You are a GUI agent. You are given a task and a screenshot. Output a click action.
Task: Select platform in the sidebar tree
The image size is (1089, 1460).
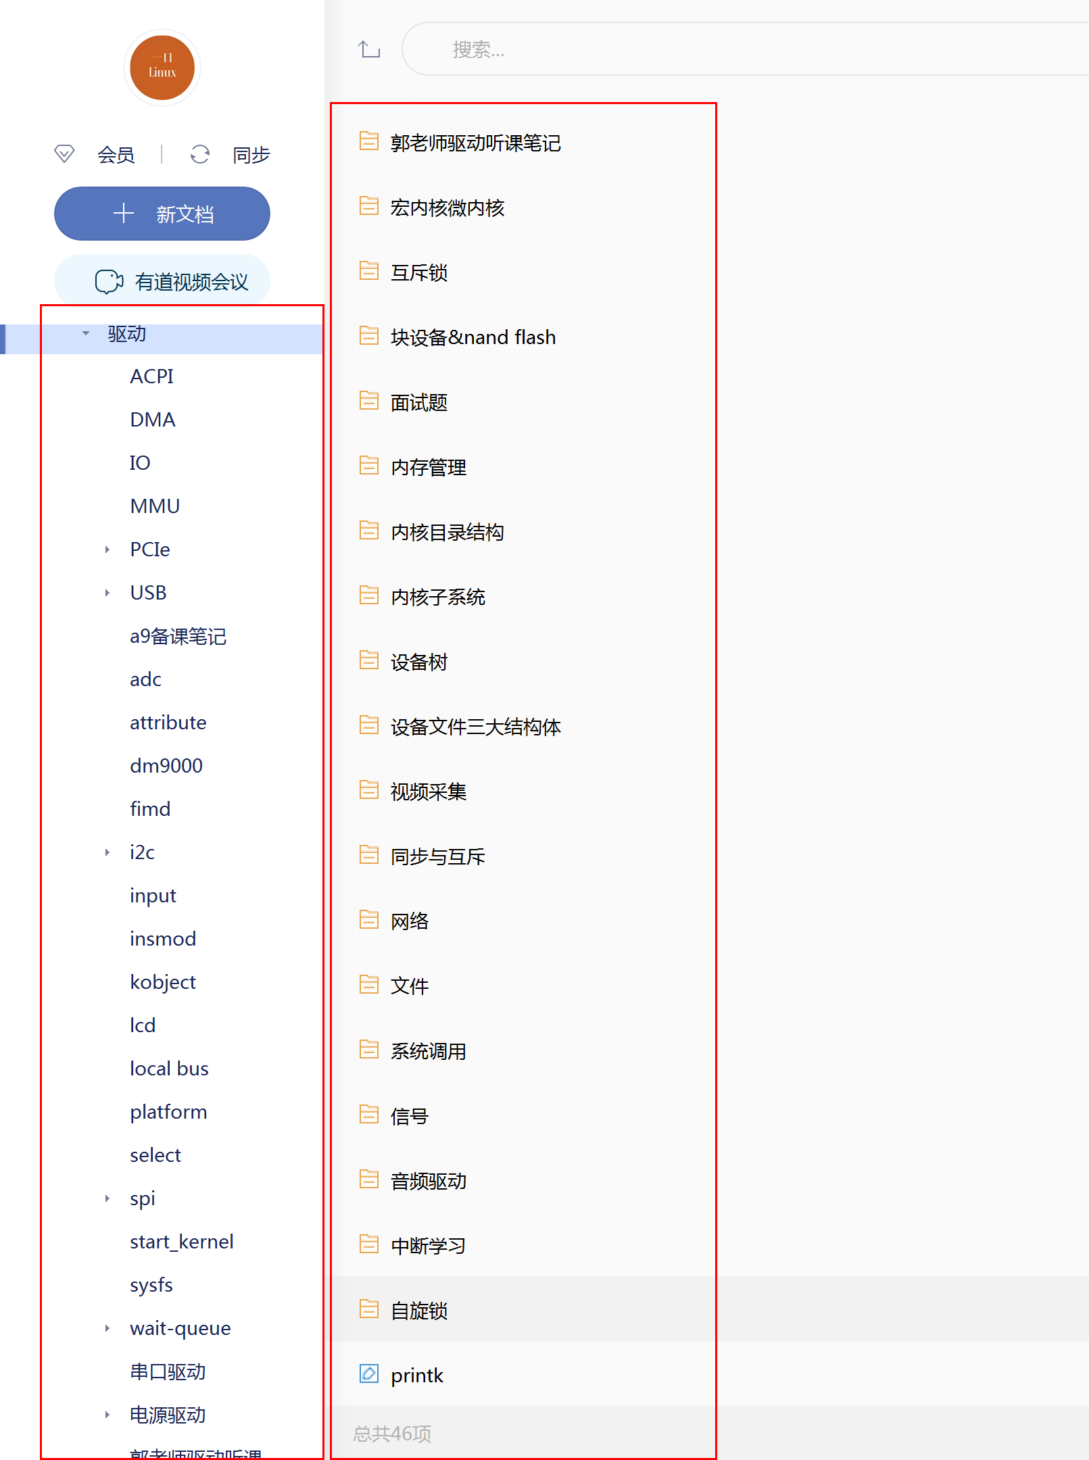168,1112
